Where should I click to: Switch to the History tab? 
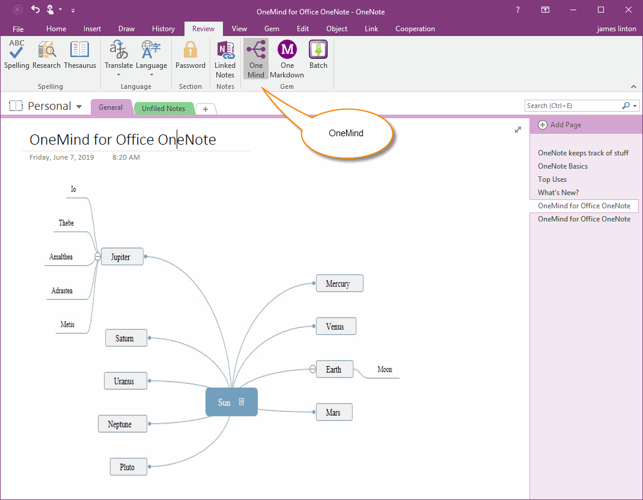[163, 29]
